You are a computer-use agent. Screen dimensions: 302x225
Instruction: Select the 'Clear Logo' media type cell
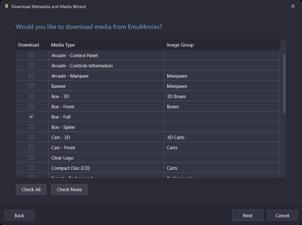coord(107,158)
